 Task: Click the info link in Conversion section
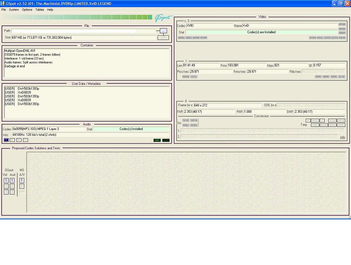point(342,137)
